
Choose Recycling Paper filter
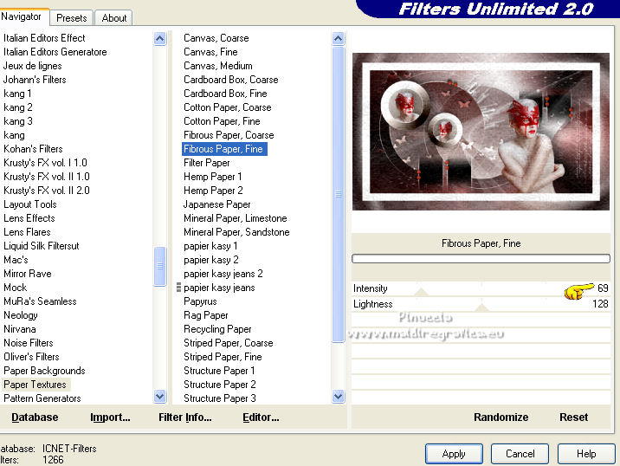[217, 329]
